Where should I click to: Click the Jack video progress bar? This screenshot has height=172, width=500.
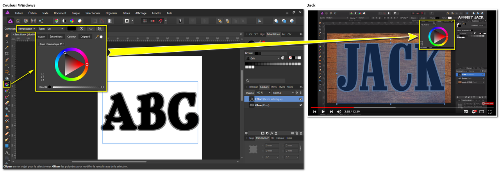point(402,107)
